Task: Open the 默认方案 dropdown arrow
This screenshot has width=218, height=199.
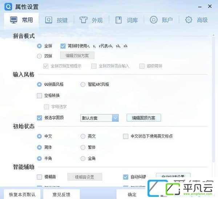Action: tap(115, 118)
